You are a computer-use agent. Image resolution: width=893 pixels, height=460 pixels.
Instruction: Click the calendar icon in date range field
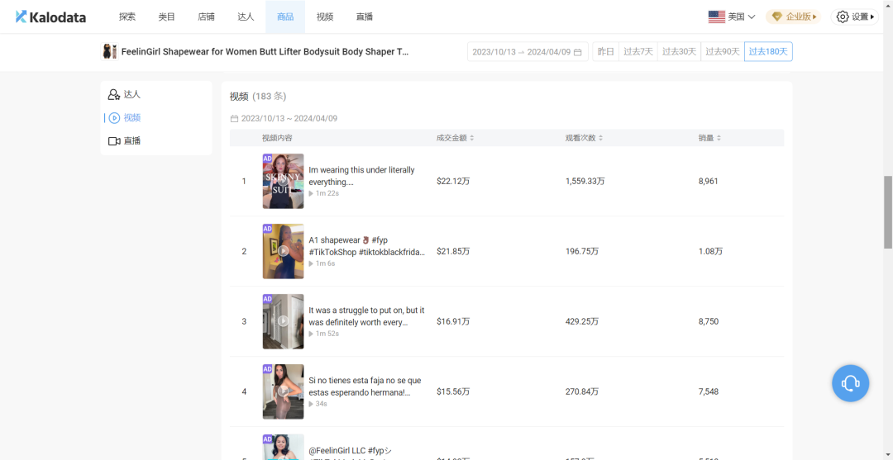[x=577, y=52]
